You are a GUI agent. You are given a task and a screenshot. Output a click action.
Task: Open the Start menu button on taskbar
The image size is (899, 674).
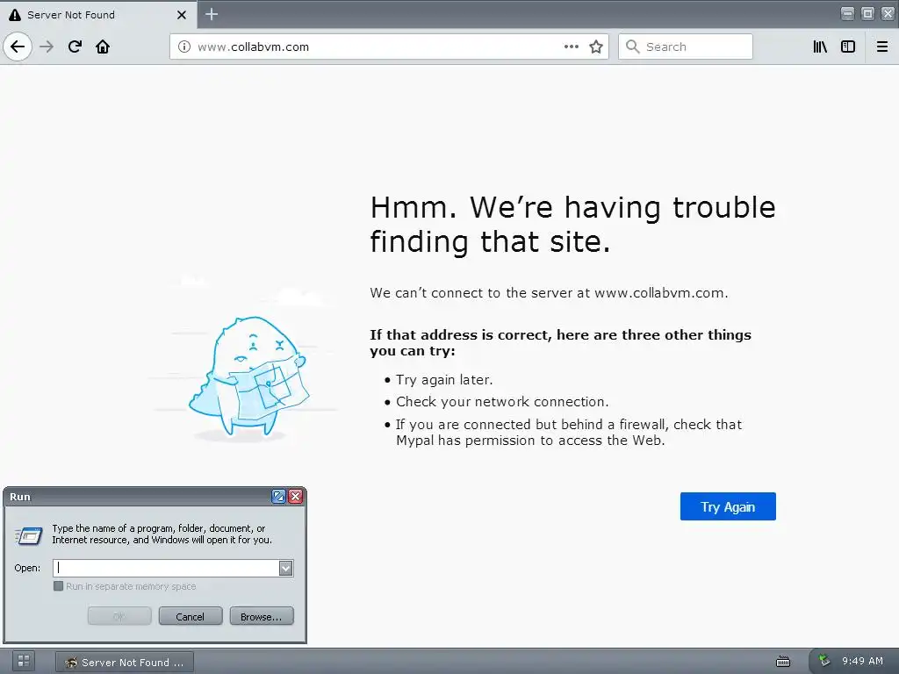[x=23, y=661]
